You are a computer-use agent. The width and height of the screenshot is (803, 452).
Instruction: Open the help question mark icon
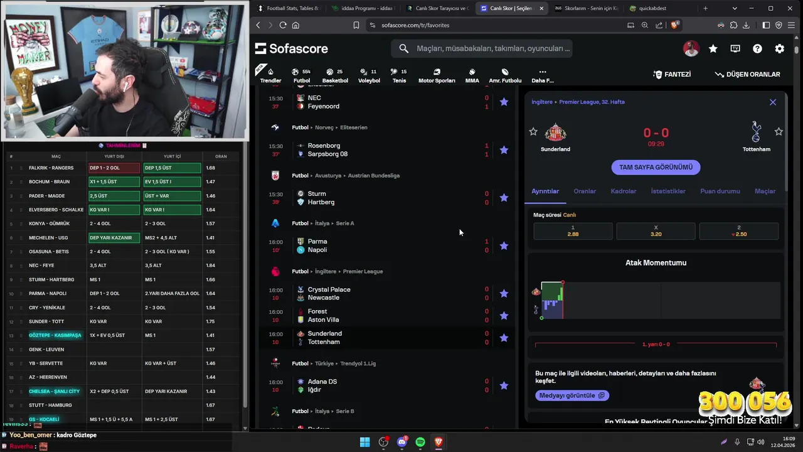coord(757,48)
